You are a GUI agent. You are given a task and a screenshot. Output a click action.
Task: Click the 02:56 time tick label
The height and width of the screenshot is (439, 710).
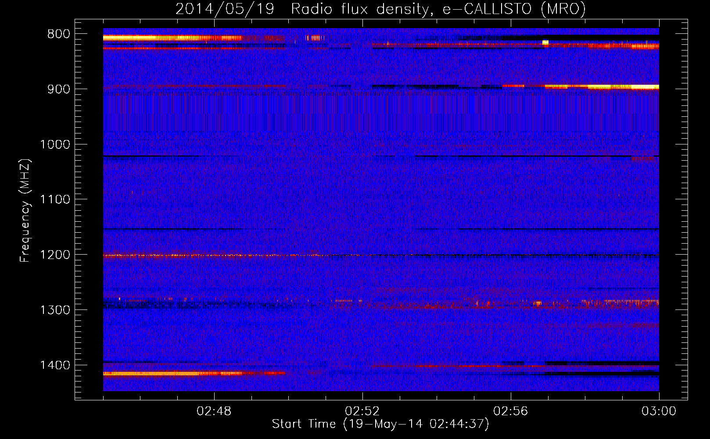point(511,411)
